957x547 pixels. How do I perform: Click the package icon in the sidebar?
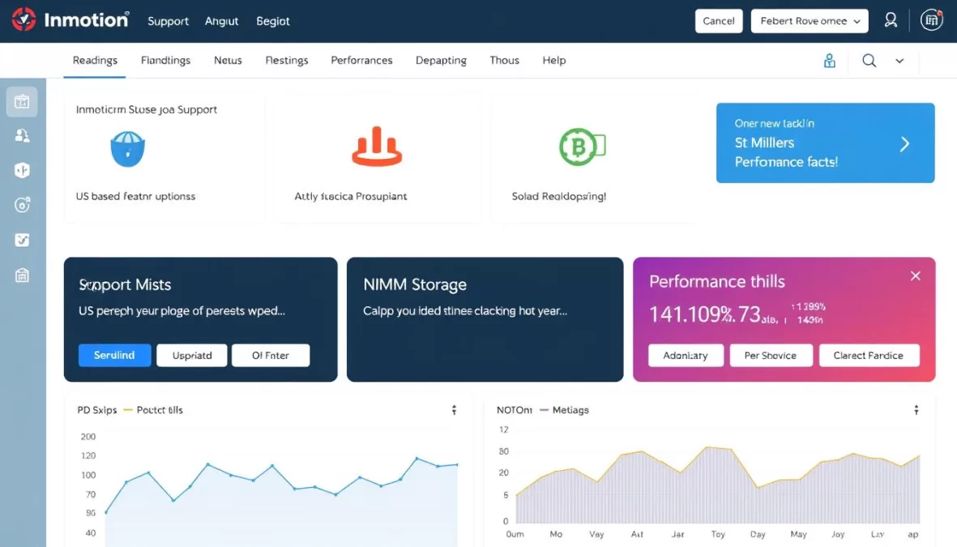coord(23,170)
